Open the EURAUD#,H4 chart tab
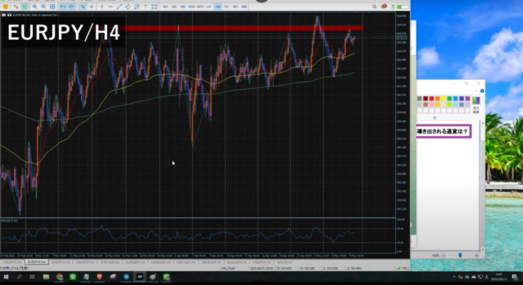Image resolution: width=523 pixels, height=285 pixels. pyautogui.click(x=161, y=263)
